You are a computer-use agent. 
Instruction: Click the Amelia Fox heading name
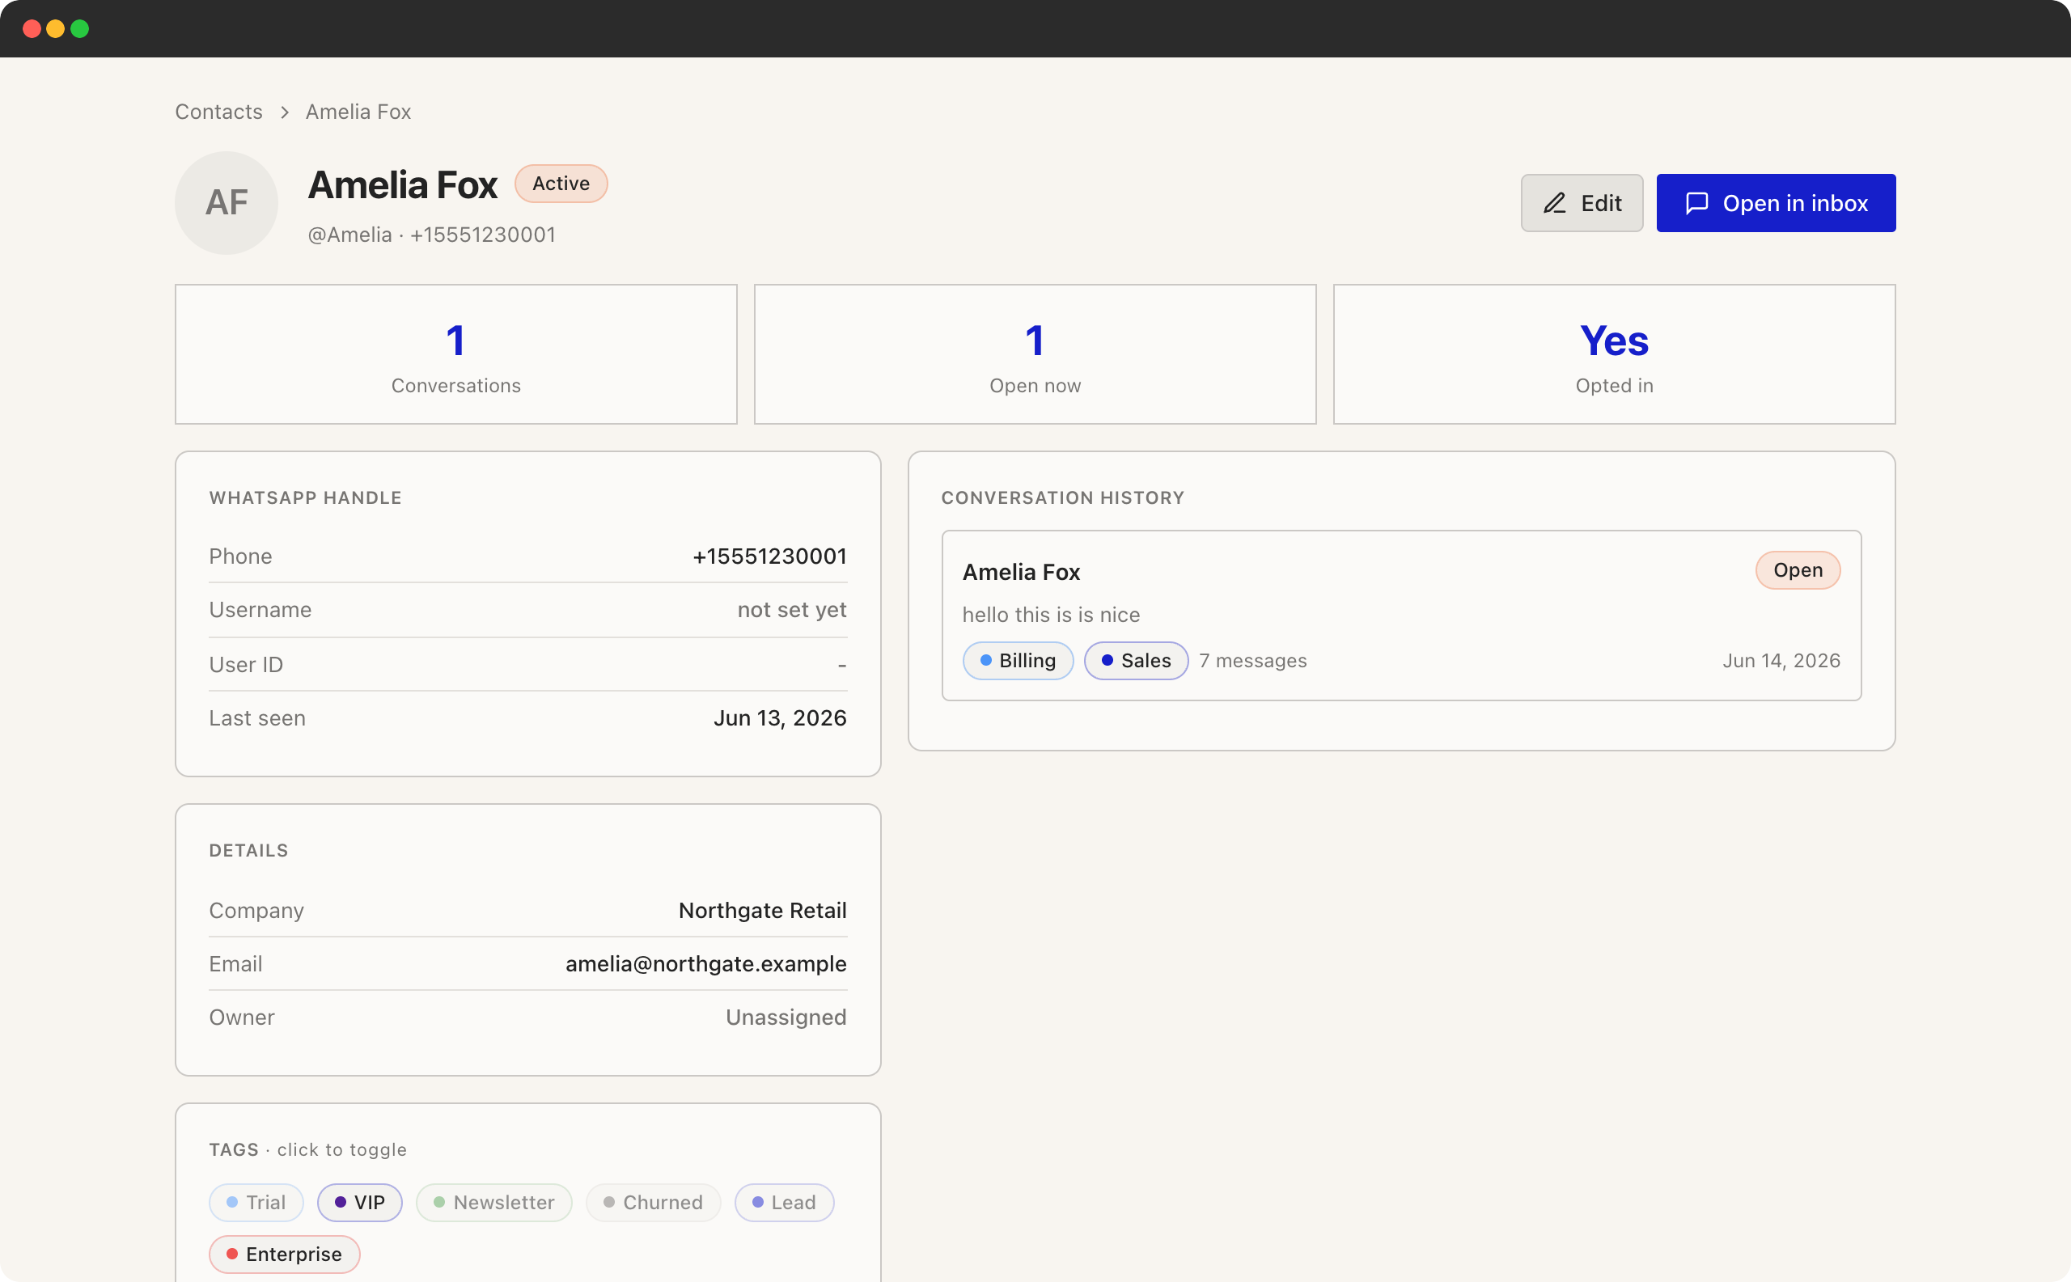point(403,185)
